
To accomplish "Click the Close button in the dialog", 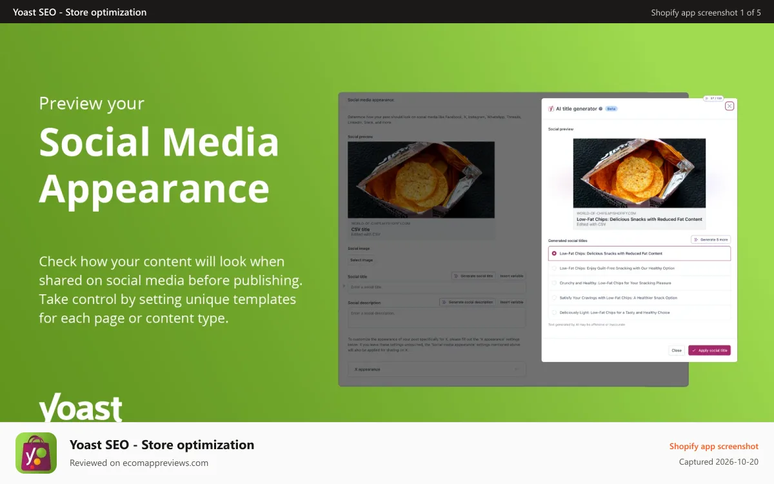I will (x=677, y=350).
